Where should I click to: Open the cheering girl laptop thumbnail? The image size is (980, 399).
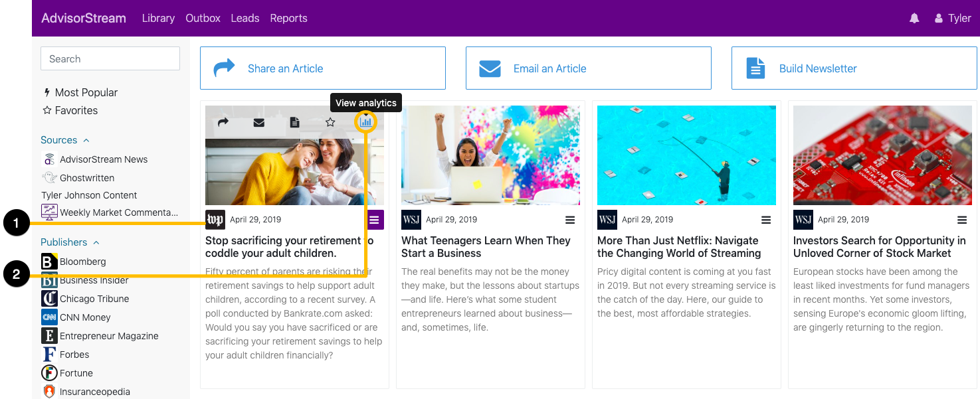[x=490, y=155]
